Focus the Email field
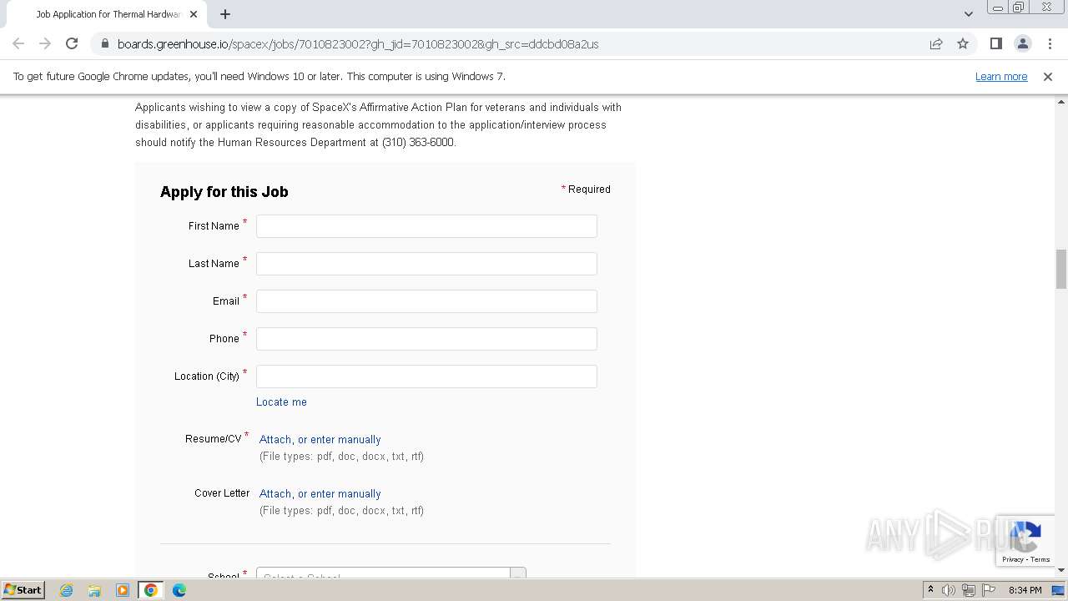The width and height of the screenshot is (1068, 601). (426, 301)
